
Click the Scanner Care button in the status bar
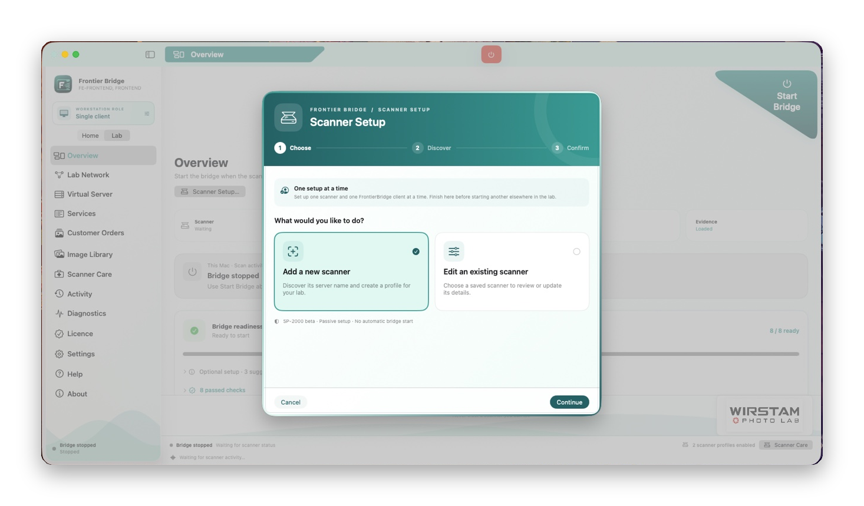[786, 445]
